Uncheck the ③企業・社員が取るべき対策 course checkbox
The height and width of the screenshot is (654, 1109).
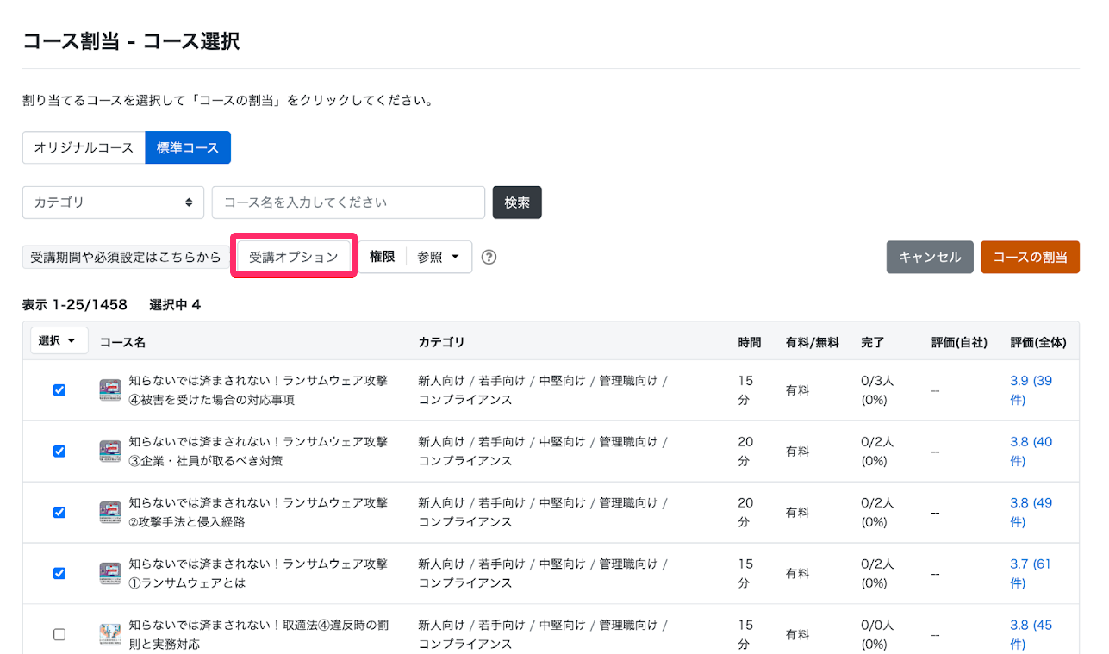(x=59, y=451)
